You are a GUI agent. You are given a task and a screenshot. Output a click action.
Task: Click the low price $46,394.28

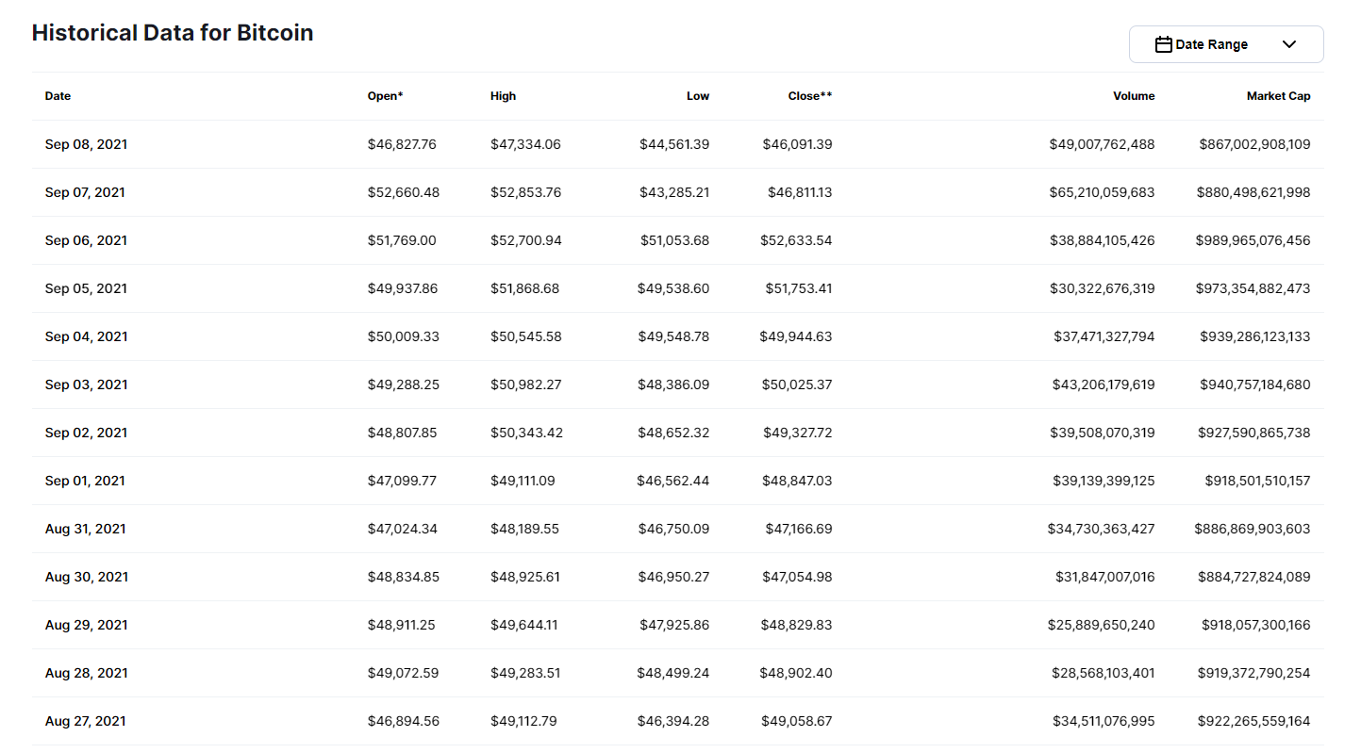(x=674, y=721)
